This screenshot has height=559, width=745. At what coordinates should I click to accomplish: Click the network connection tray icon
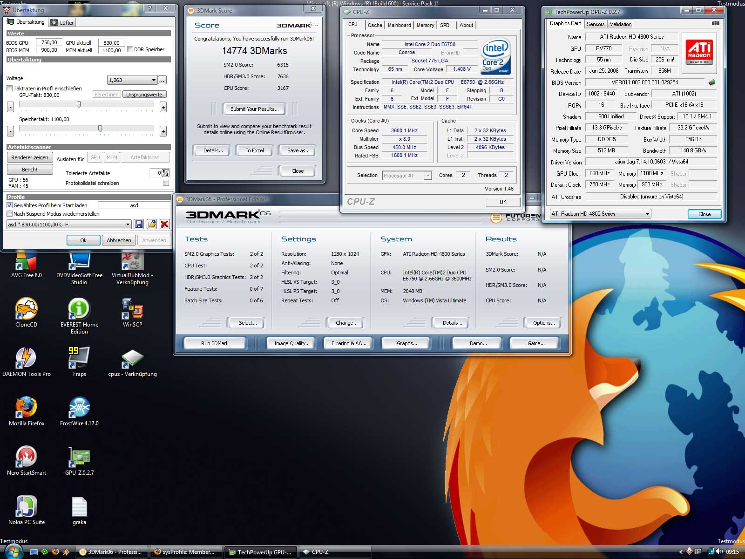[x=711, y=552]
